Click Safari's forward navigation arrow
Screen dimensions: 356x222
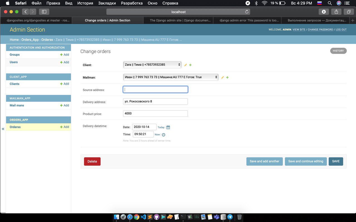click(x=33, y=12)
